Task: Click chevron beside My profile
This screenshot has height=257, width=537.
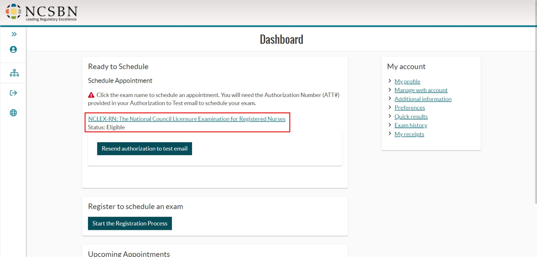Action: coord(390,81)
